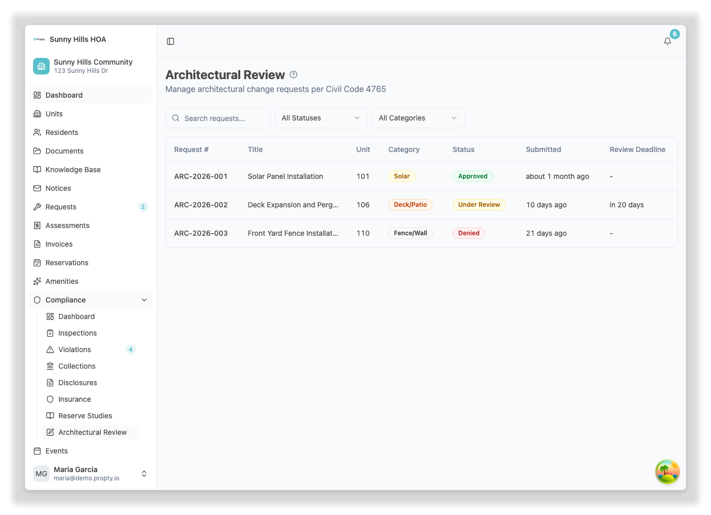Image resolution: width=711 pixels, height=515 pixels.
Task: Click the notification bell icon
Action: [668, 41]
